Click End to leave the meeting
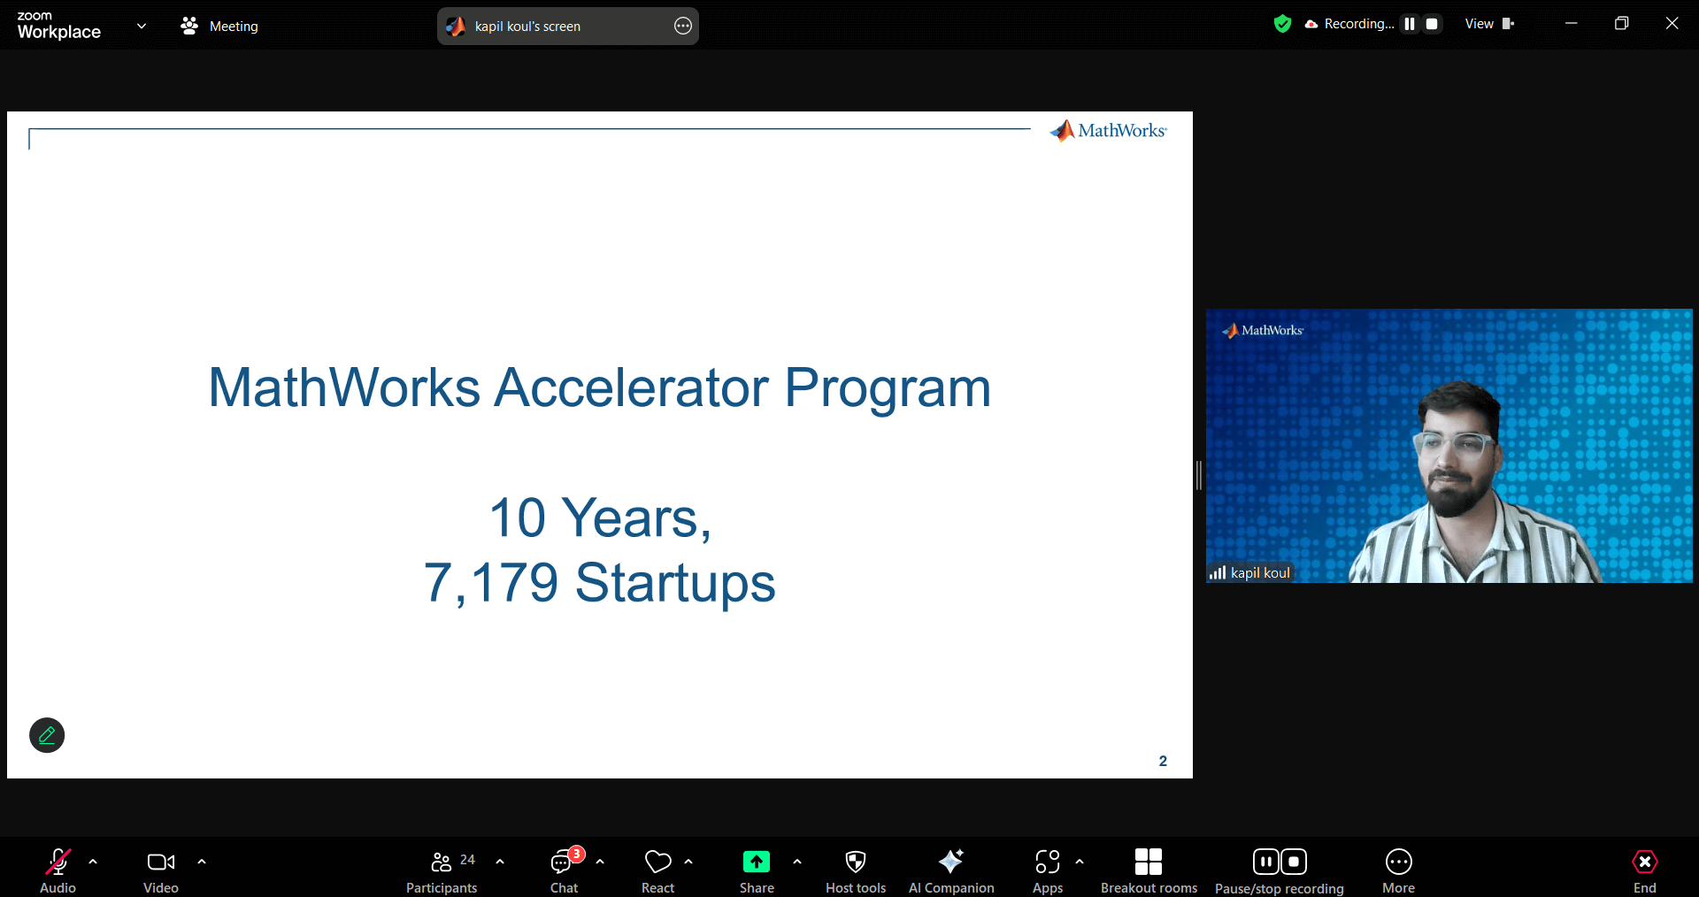1699x897 pixels. (x=1644, y=862)
